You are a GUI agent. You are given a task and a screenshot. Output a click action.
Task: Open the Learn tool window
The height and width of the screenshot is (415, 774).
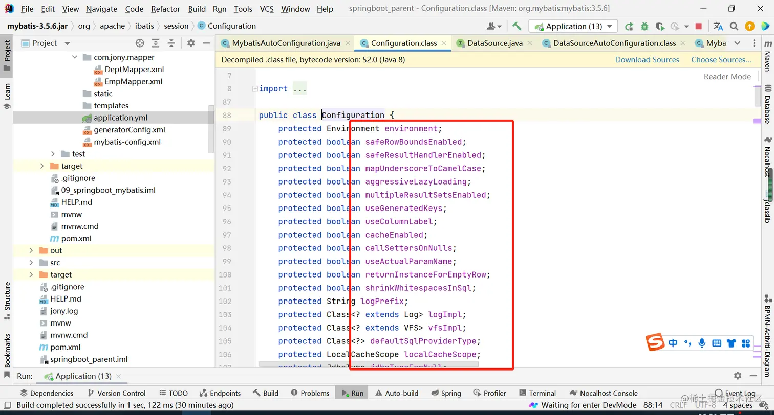(7, 96)
